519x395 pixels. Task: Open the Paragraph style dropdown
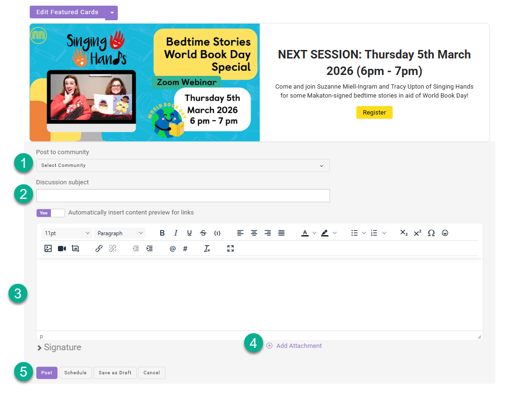tap(120, 233)
